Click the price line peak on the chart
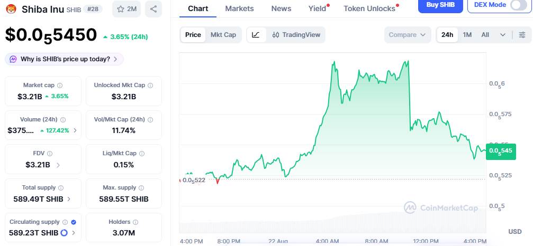Viewport: 533px width, 246px height. point(407,61)
